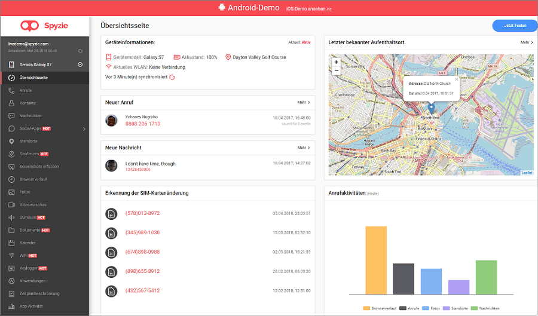Click the WiFi signal icon in sidebar
538x316 pixels.
pos(12,255)
